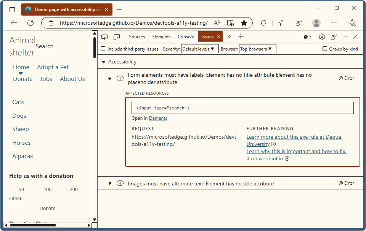
Task: Expand the Images must have alternate text issue
Action: pyautogui.click(x=110, y=183)
